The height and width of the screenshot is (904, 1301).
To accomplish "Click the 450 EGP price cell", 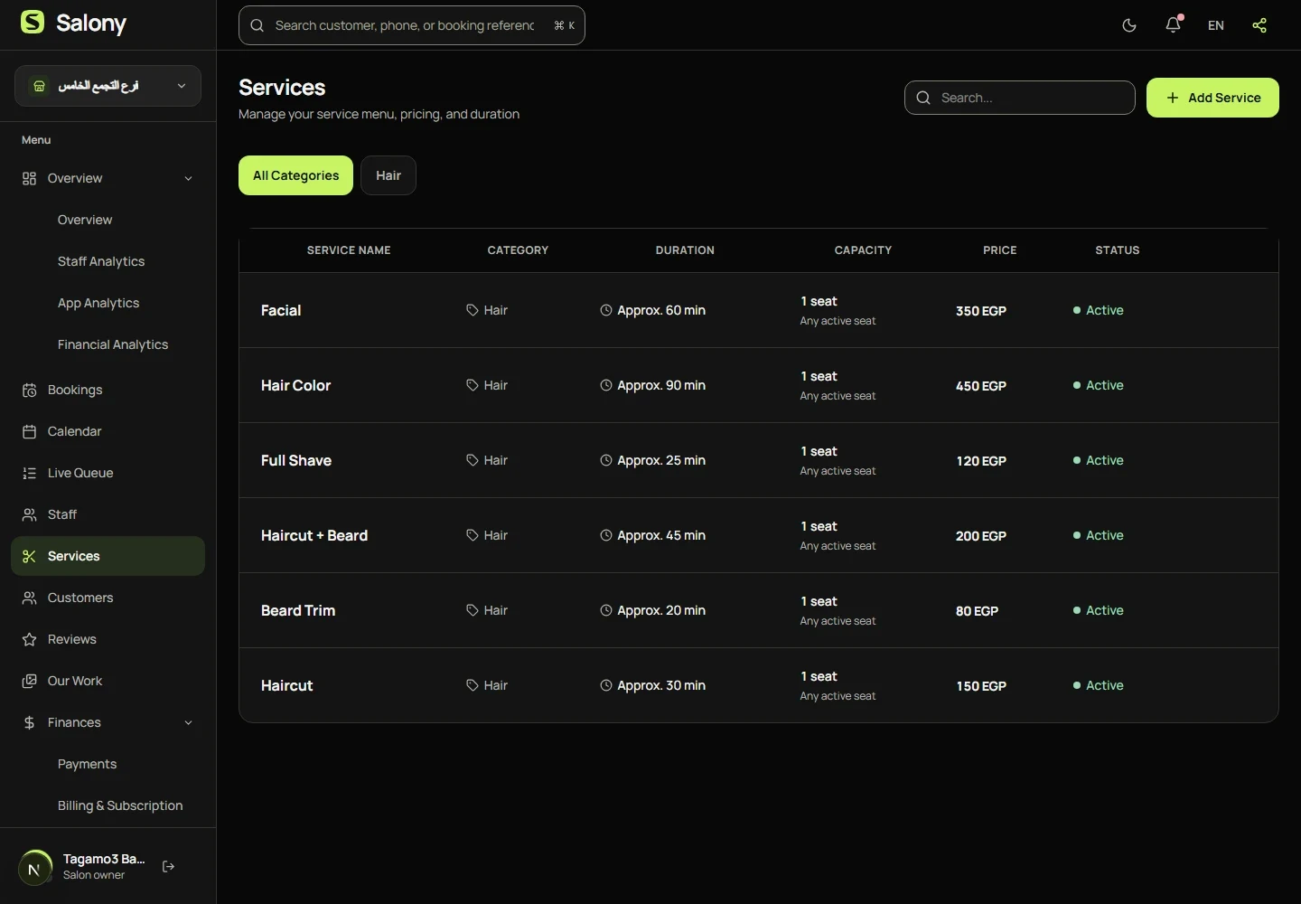I will [981, 386].
